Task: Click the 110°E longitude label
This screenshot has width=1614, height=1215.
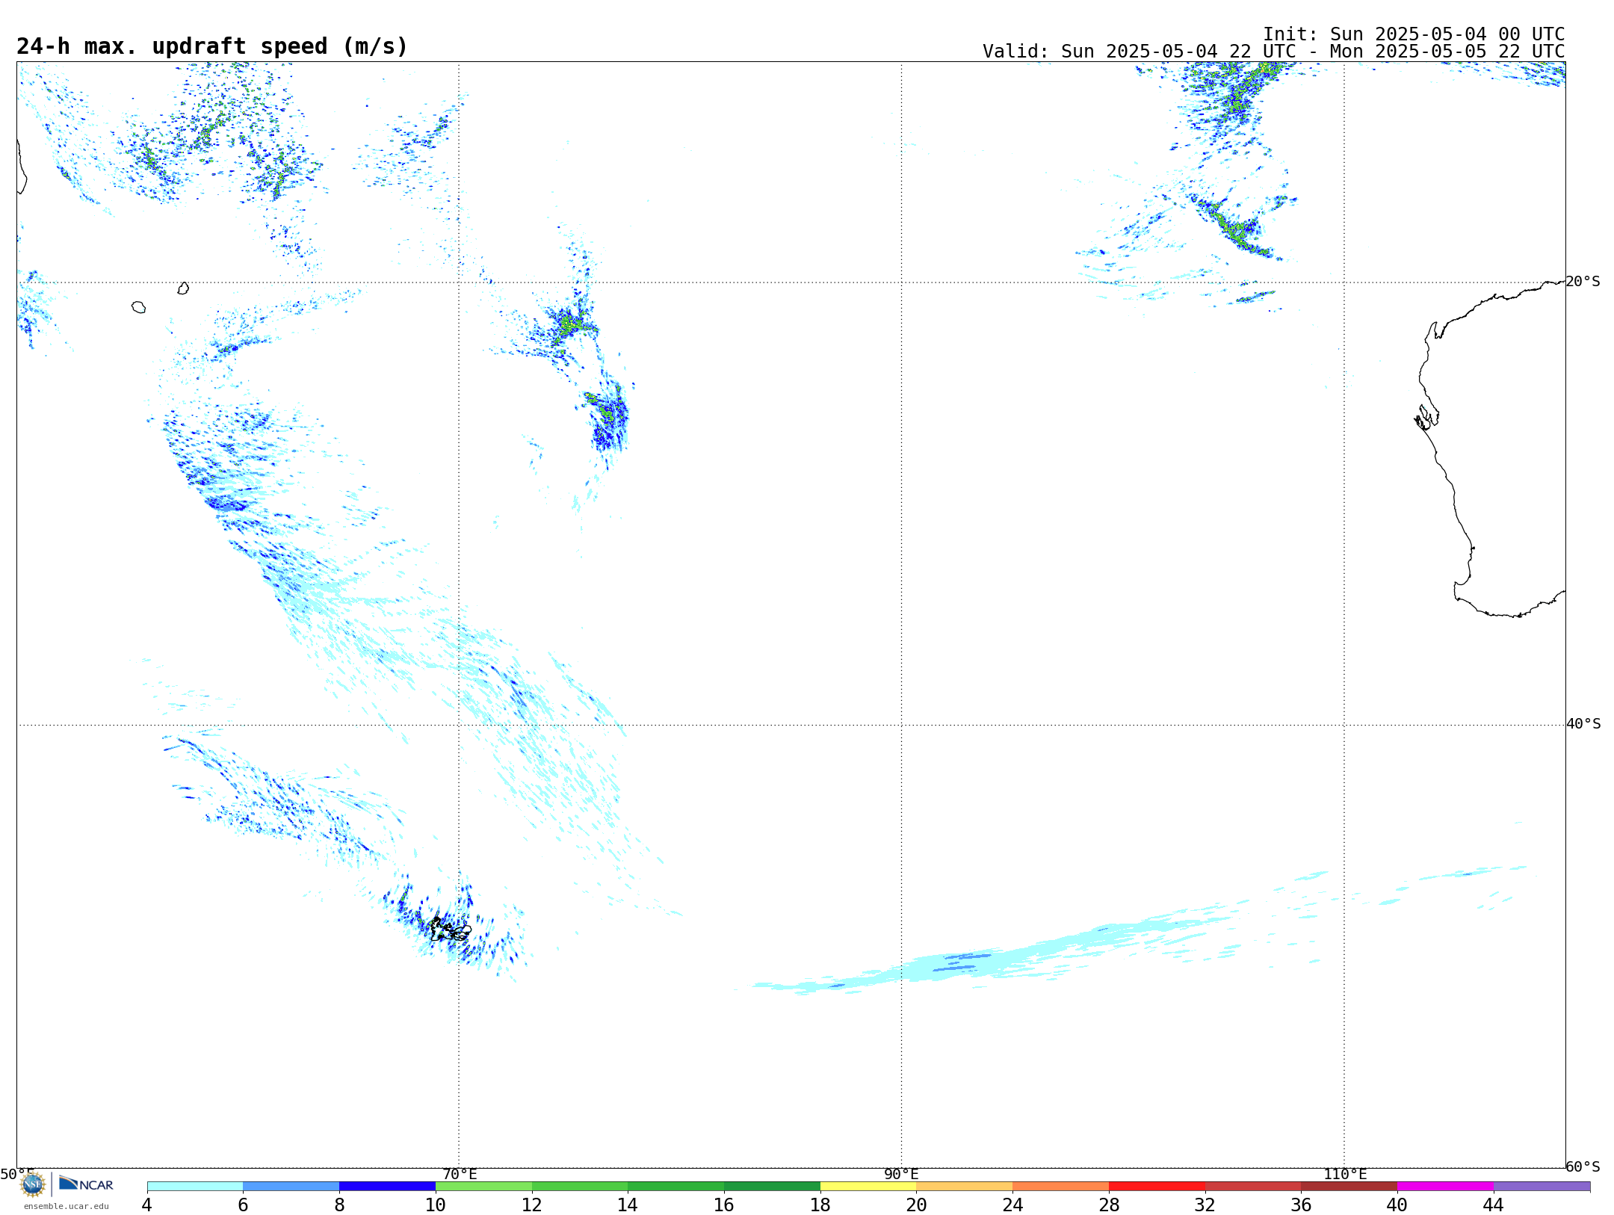Action: [1345, 1174]
